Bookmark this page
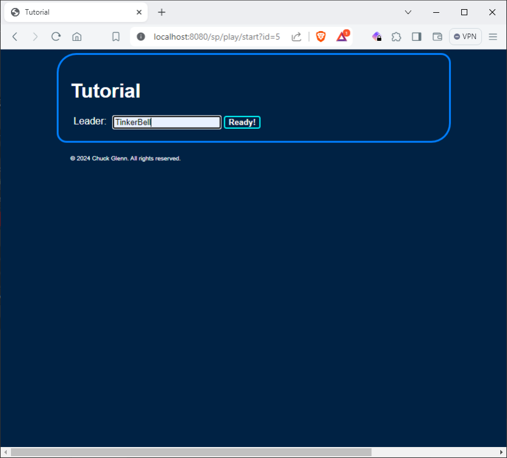507x458 pixels. point(115,37)
